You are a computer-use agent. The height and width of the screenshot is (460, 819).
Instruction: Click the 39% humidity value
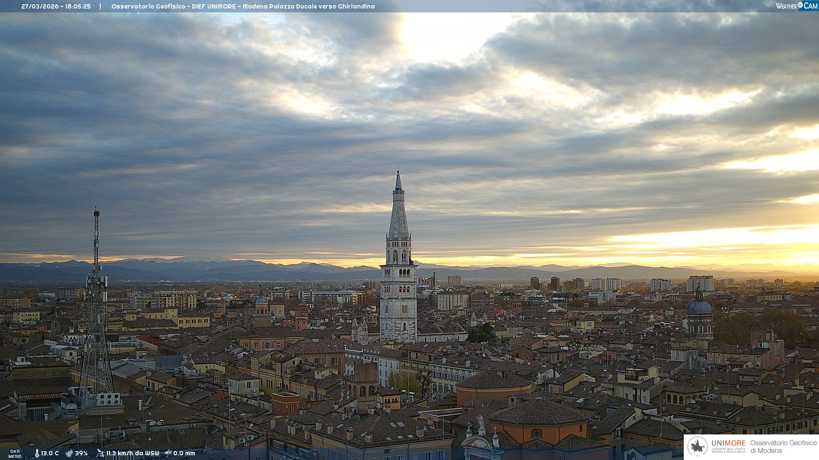(81, 454)
